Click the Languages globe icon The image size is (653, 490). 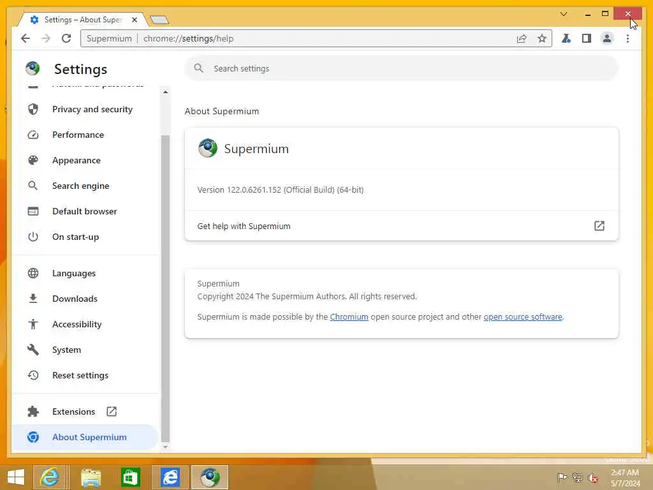click(33, 273)
